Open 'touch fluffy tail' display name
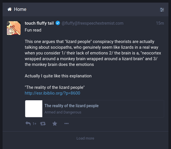Viewport: 171px width, 149px height. (x=39, y=23)
